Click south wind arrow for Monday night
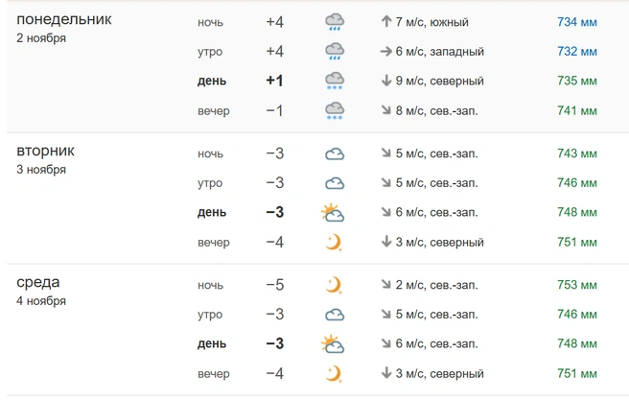The height and width of the screenshot is (400, 629). [385, 21]
